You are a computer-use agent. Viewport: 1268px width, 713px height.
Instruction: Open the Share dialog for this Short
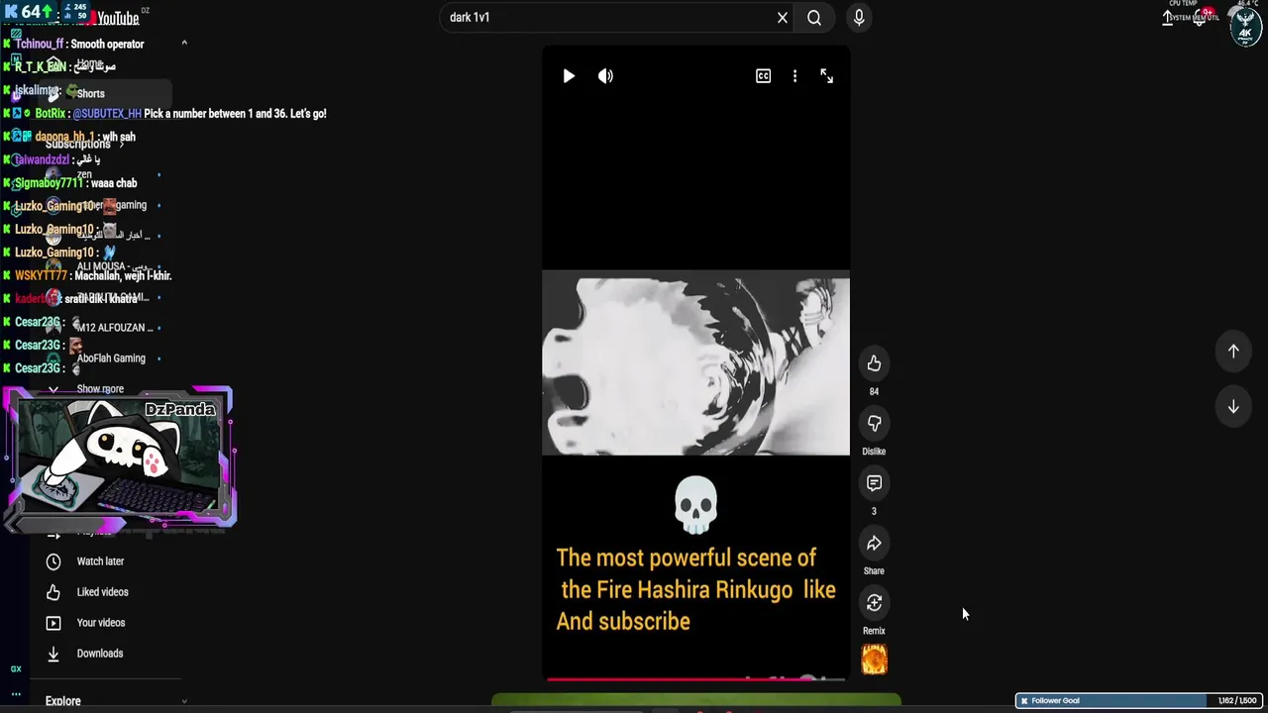click(874, 544)
